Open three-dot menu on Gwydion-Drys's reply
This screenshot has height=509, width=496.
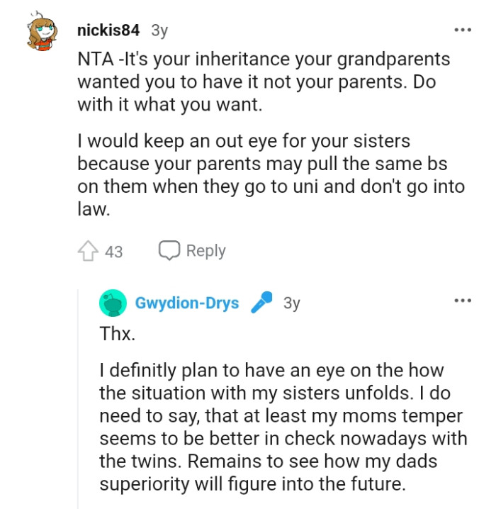462,301
